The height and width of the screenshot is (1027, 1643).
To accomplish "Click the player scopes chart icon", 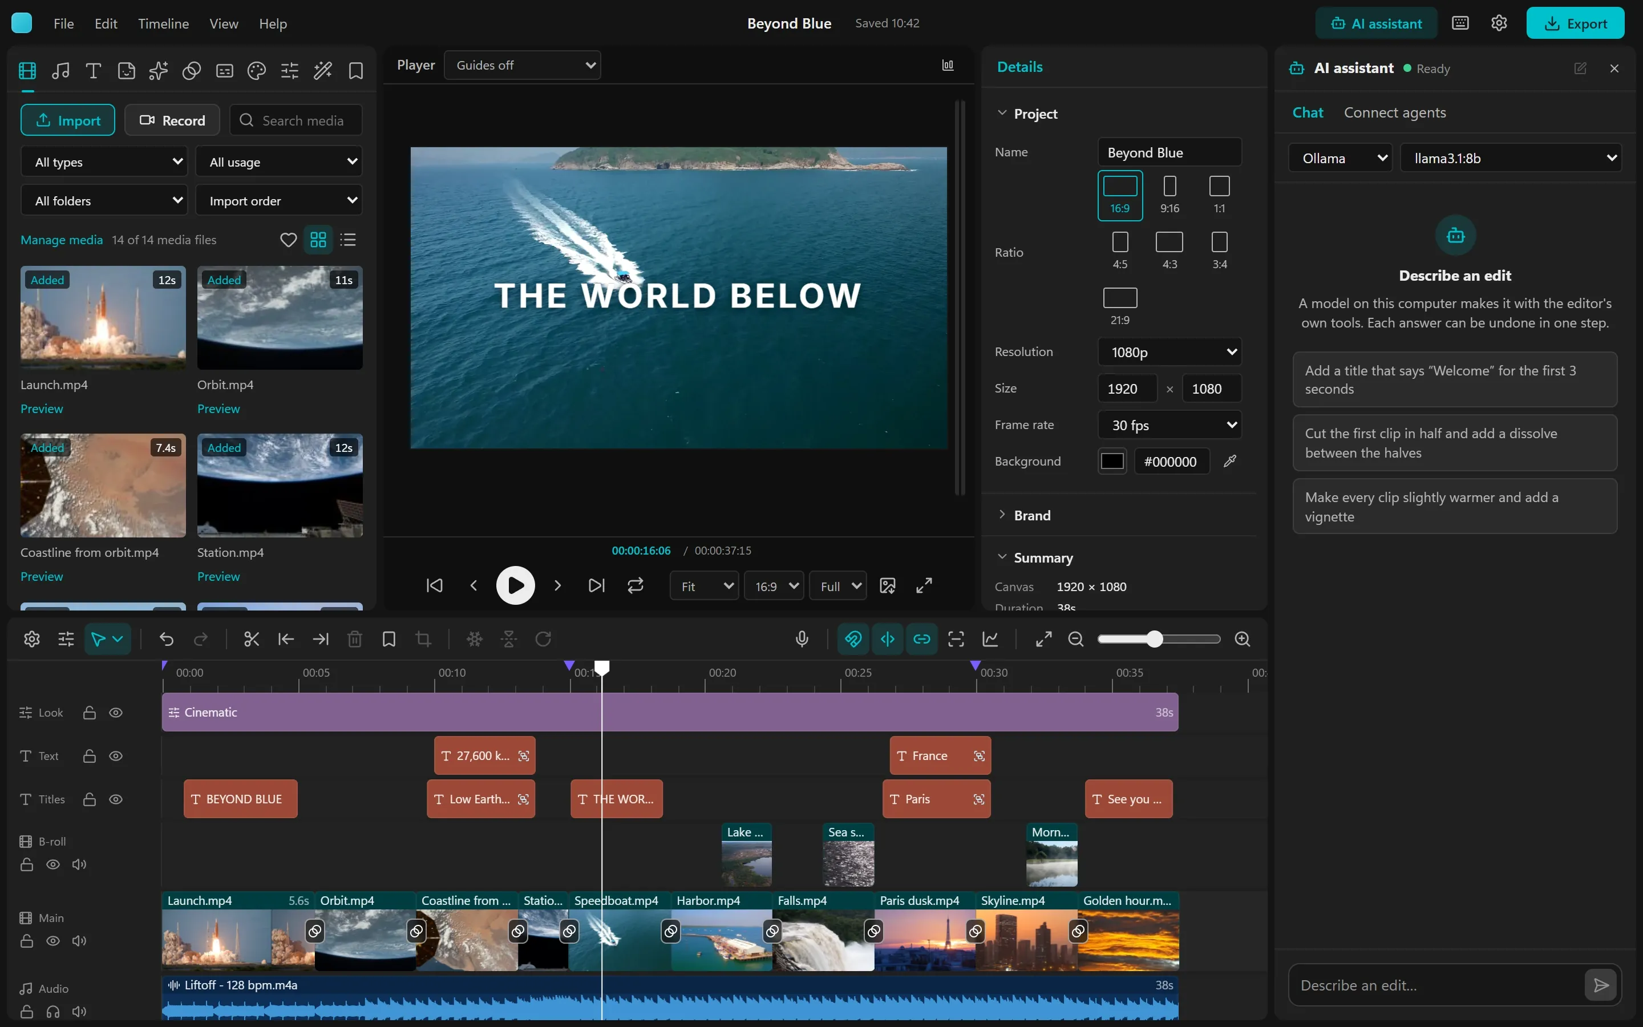I will coord(948,65).
